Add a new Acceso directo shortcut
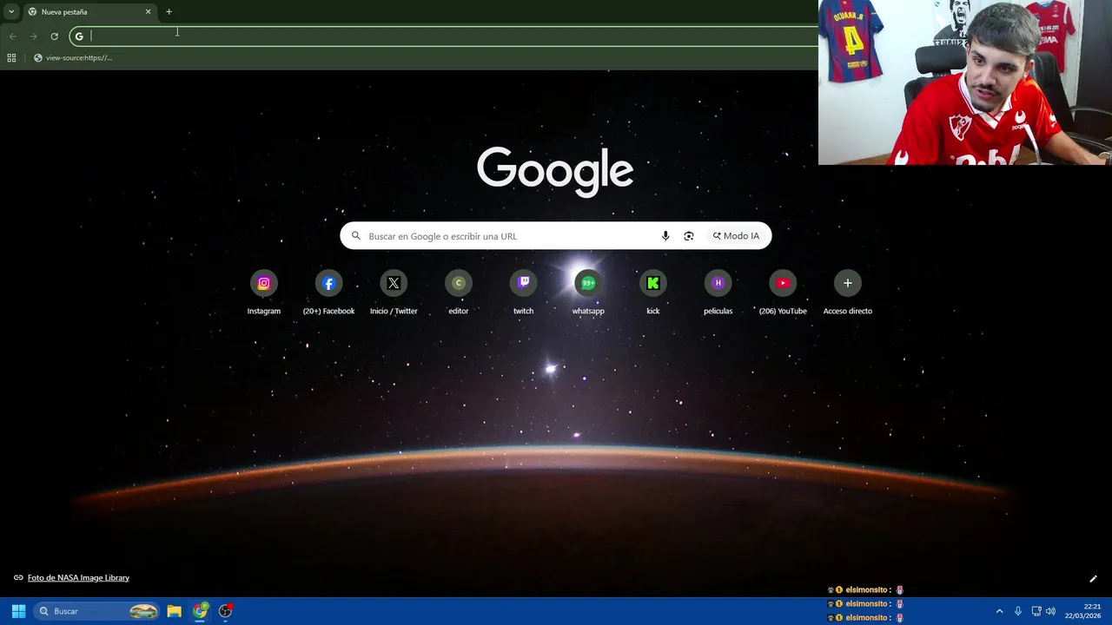Screen dimensions: 1112x625 tap(848, 283)
